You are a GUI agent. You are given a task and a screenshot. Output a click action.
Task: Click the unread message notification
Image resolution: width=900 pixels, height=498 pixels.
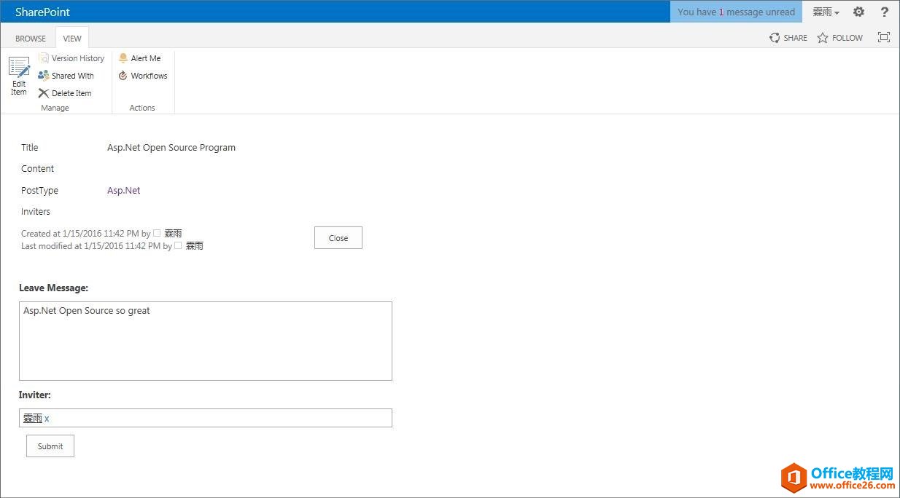[736, 12]
